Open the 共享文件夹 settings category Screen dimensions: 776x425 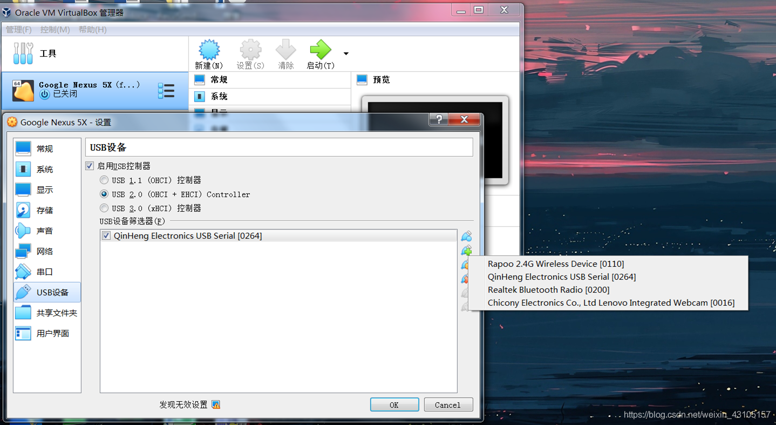[x=47, y=313]
